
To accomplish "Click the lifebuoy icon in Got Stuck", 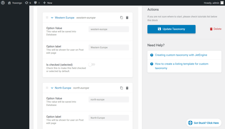I will 190,123.
